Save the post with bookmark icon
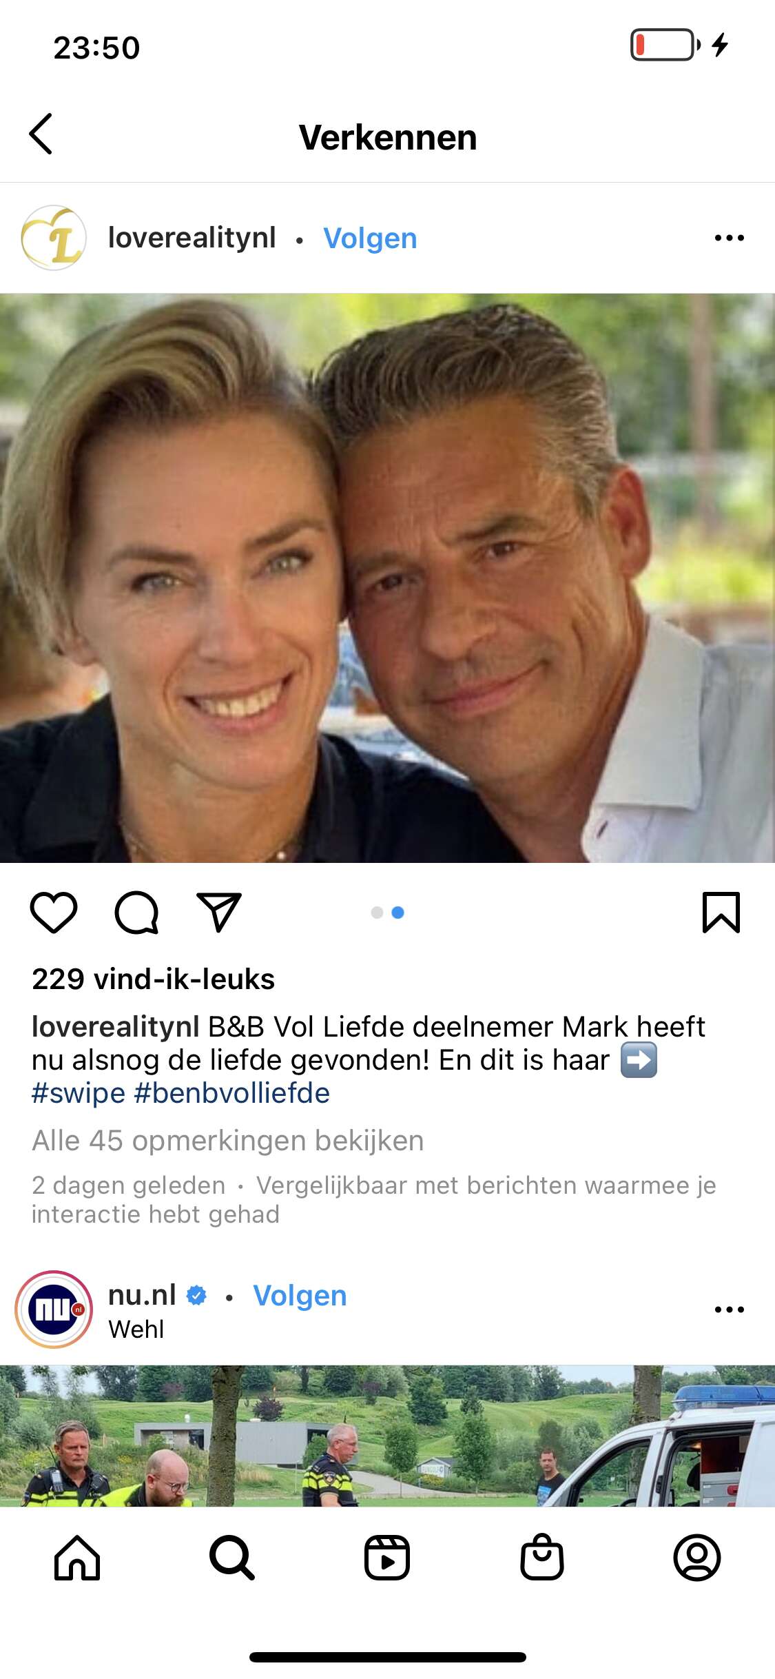775x1679 pixels. 721,913
